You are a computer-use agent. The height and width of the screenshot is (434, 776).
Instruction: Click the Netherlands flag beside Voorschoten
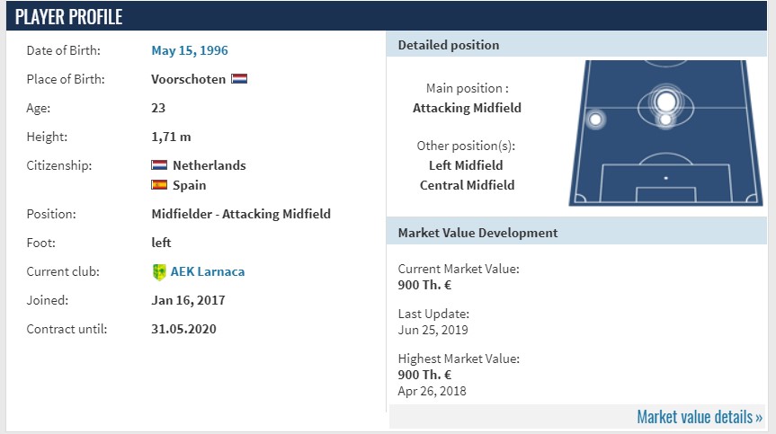[x=239, y=78]
